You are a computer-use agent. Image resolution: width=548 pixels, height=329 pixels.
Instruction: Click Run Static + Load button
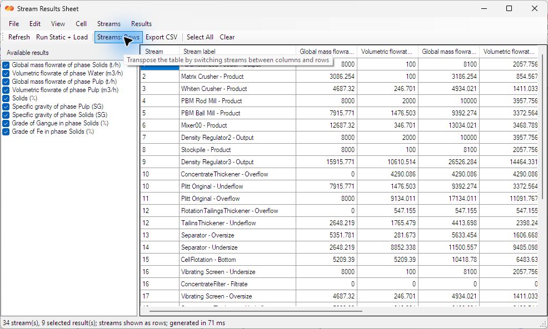coord(62,37)
